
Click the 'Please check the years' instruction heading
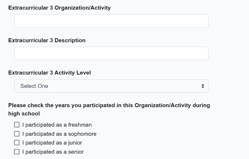(x=109, y=105)
